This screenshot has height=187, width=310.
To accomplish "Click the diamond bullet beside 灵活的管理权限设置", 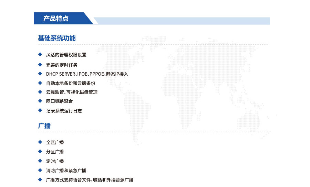I will [x=40, y=54].
